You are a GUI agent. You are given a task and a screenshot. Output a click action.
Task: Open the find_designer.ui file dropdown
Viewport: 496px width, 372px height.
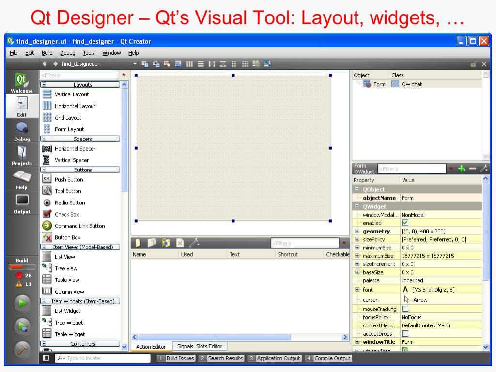coord(135,64)
